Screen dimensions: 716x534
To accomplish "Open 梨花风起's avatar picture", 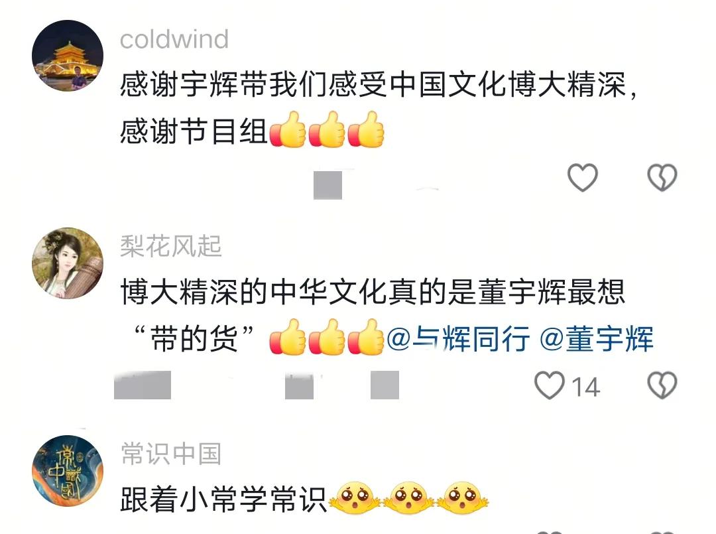I will (x=68, y=263).
